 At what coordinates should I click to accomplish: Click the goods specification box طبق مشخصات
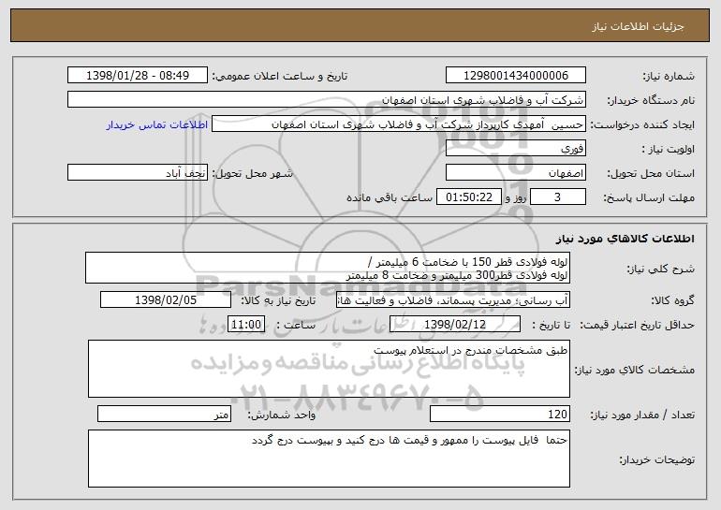(x=329, y=369)
